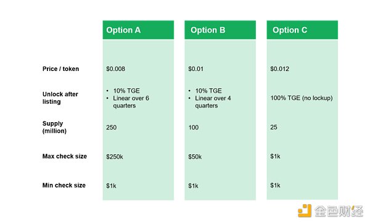Click the $50k max check value
The width and height of the screenshot is (370, 224).
(195, 157)
